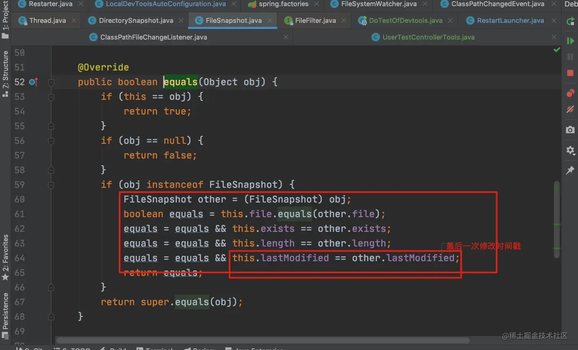Collapse if block fold at line 56
Screen dimensions: 578x350
tap(51, 141)
